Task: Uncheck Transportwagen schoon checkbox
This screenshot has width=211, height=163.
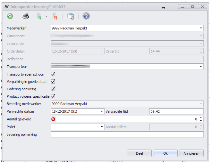Action: click(53, 74)
